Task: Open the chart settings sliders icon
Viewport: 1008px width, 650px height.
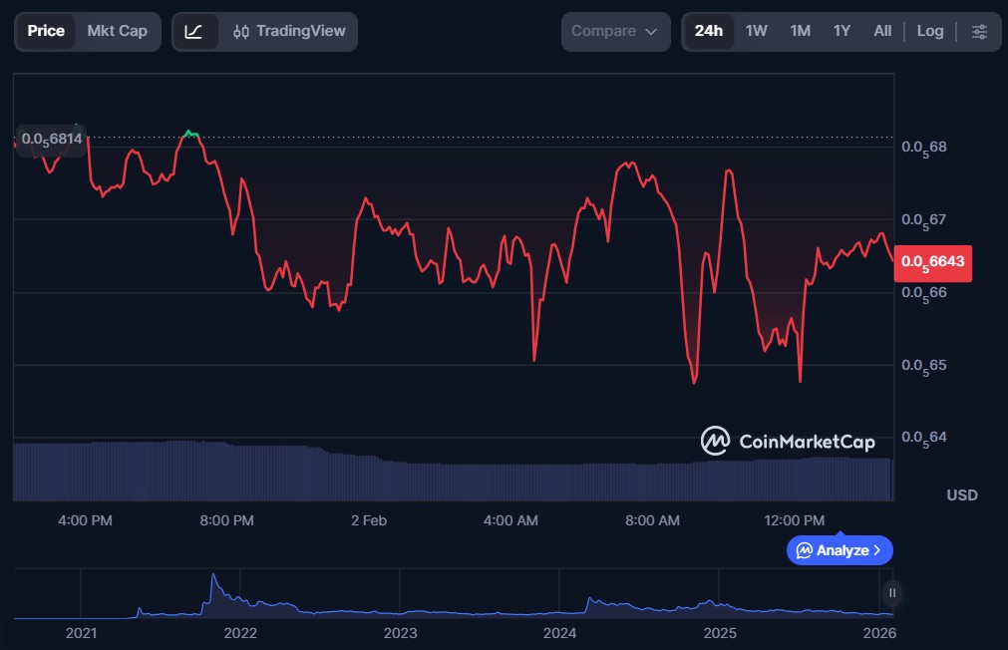Action: (979, 32)
